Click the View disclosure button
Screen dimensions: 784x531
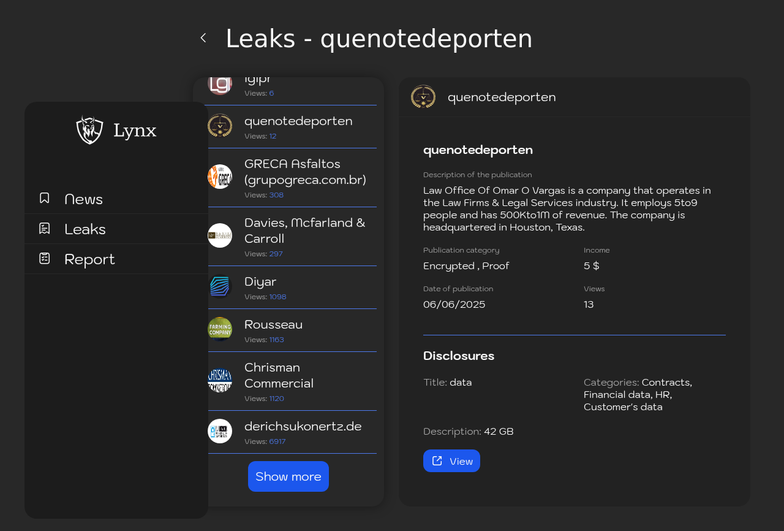click(451, 461)
